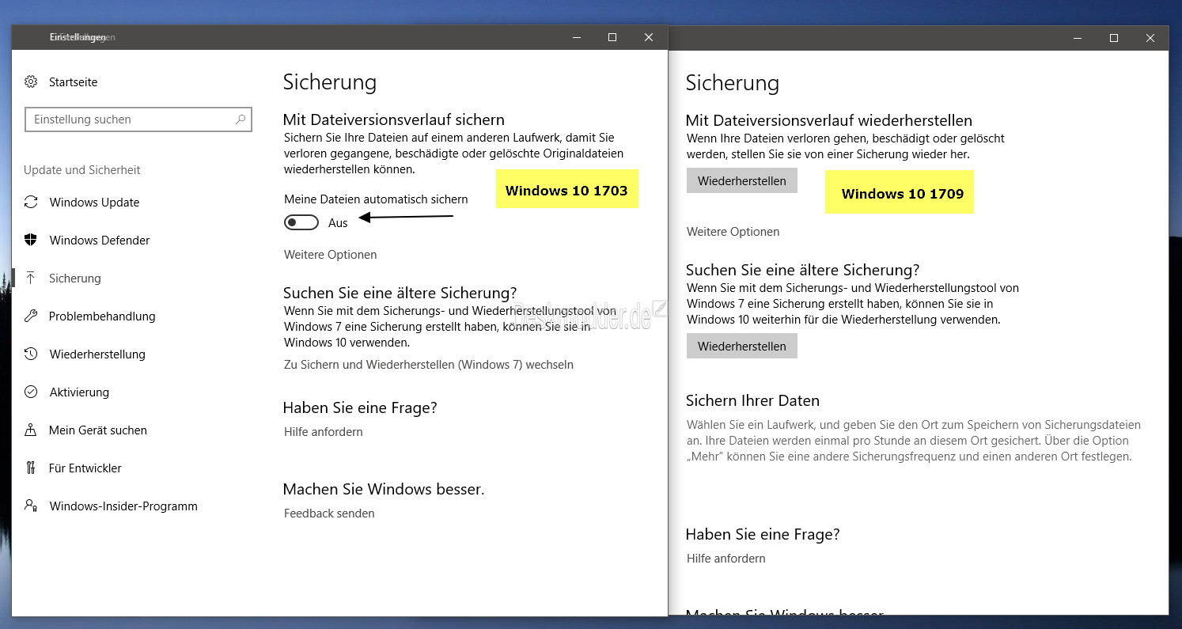The image size is (1182, 629).
Task: Click Weitere Optionen in the 1703 window
Action: [x=331, y=255]
